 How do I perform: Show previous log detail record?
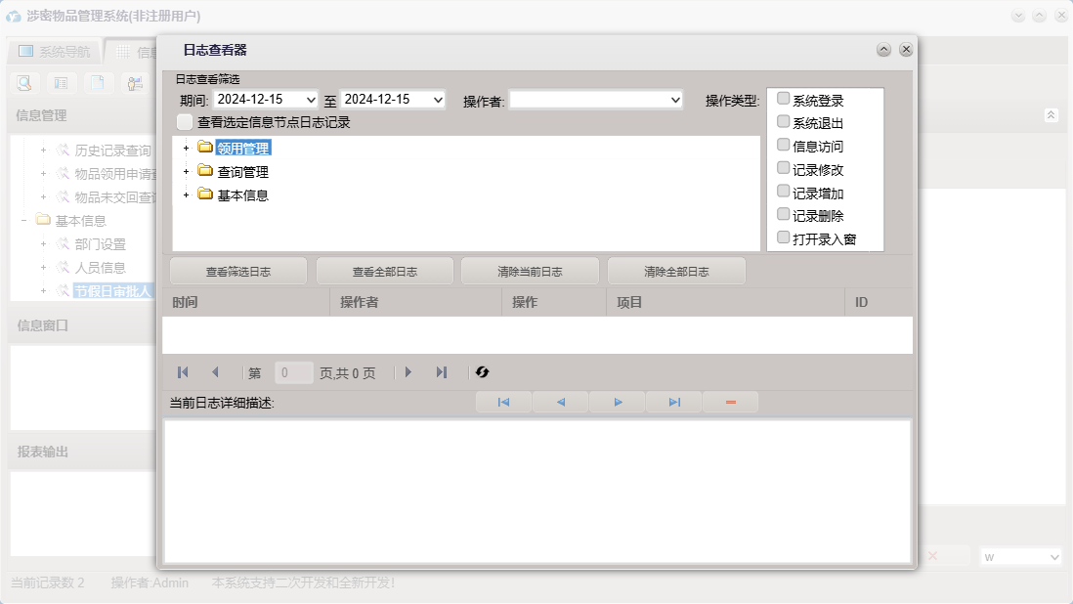pos(561,403)
